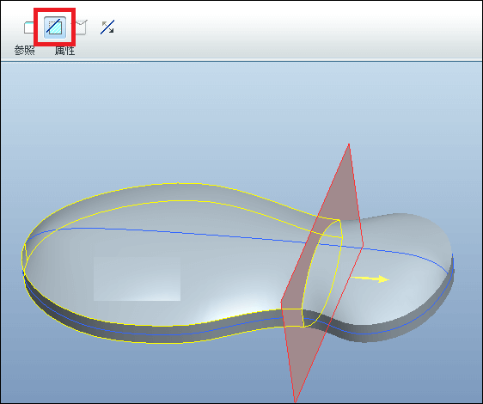The height and width of the screenshot is (404, 483).
Task: Toggle the remove material hatched-square icon
Action: coord(55,28)
